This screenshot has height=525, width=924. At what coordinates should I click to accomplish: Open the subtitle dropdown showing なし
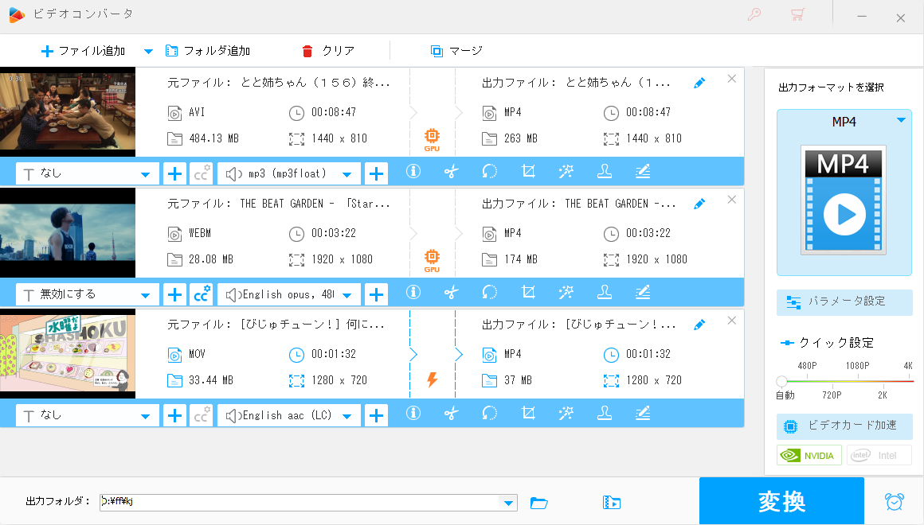click(86, 172)
